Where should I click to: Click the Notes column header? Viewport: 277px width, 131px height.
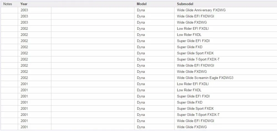point(7,4)
